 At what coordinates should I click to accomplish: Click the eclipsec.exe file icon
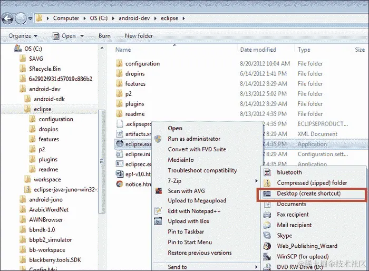tap(120, 164)
